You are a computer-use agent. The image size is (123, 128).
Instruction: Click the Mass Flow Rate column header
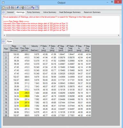(x=14, y=49)
